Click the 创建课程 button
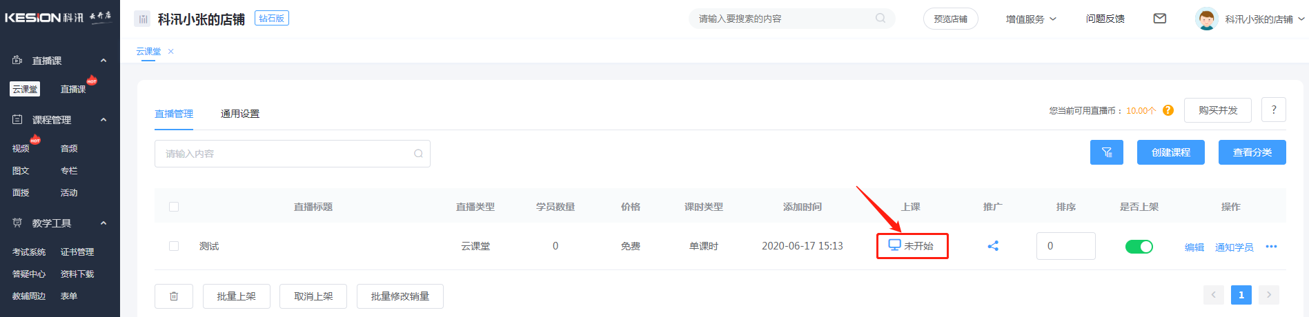Image resolution: width=1309 pixels, height=317 pixels. click(x=1171, y=152)
